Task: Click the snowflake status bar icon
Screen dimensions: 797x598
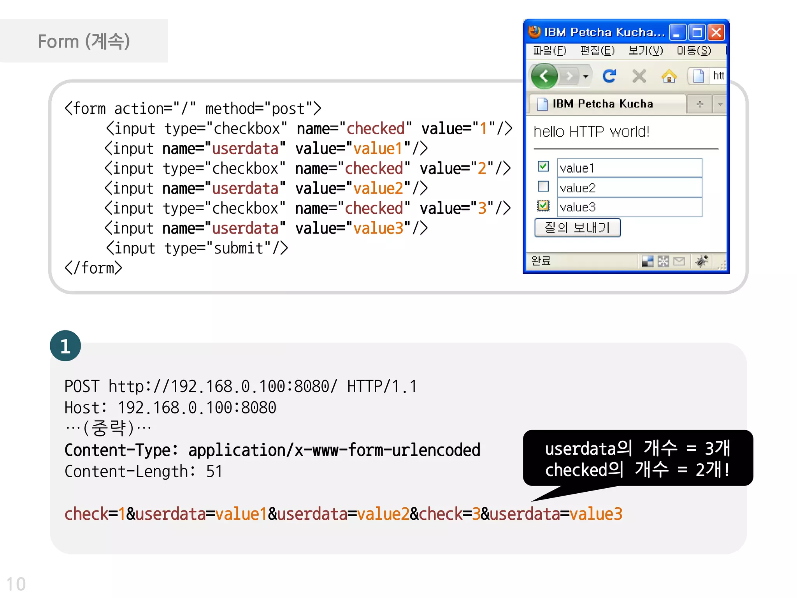Action: point(663,261)
